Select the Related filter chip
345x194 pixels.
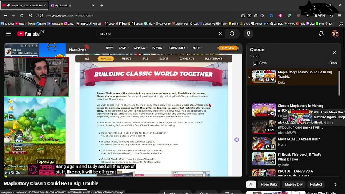tap(316, 185)
